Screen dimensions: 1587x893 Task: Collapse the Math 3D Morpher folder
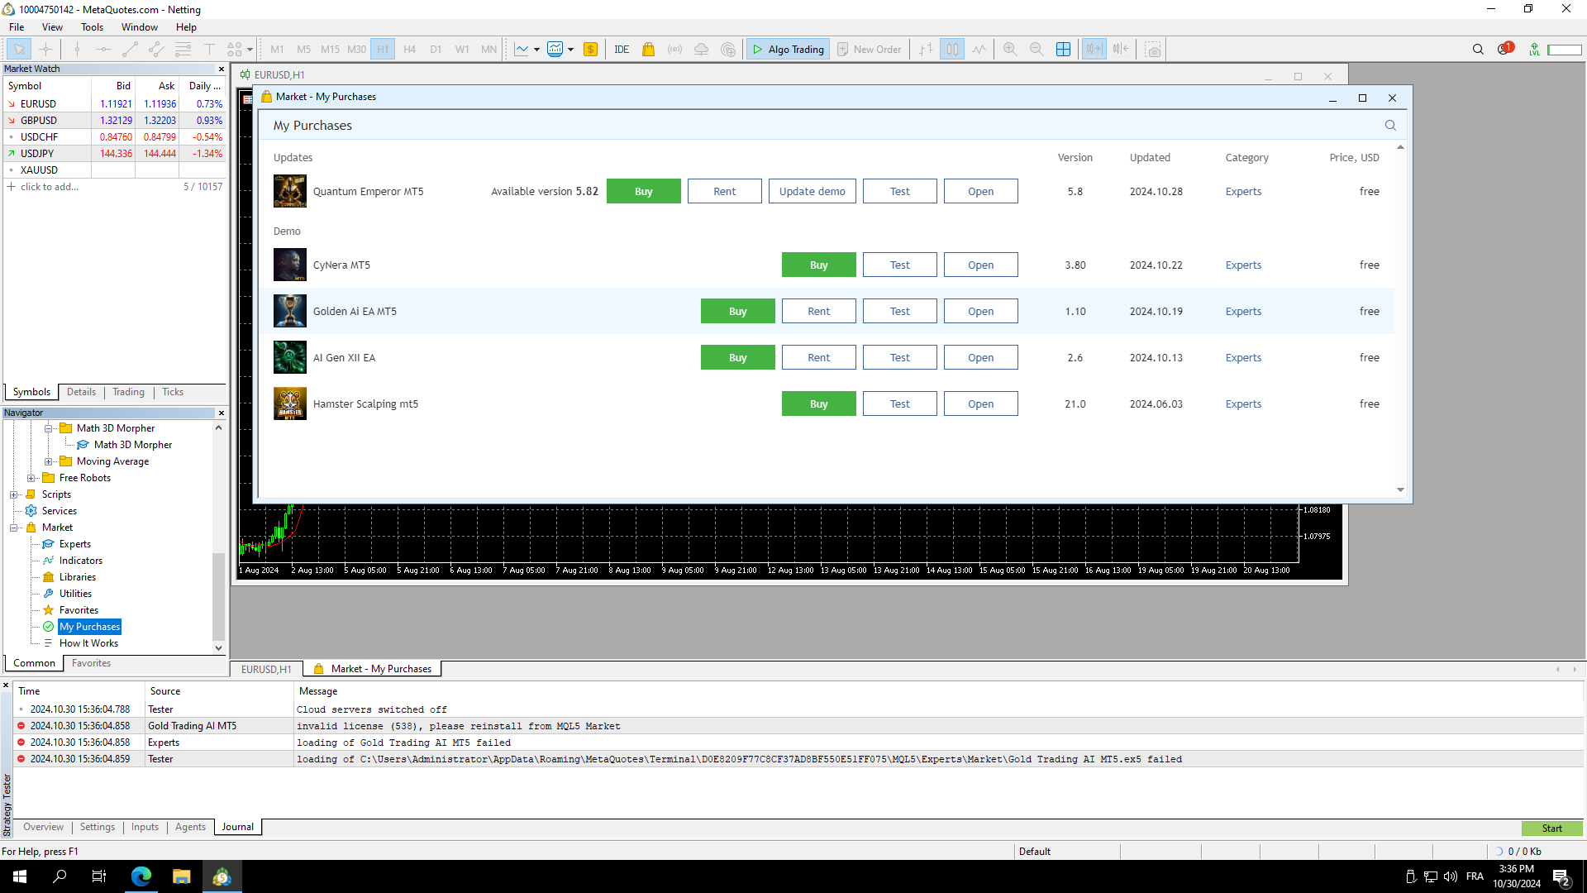coord(48,428)
